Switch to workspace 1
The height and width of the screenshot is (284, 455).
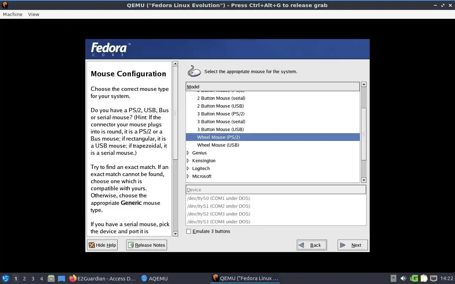point(16,279)
